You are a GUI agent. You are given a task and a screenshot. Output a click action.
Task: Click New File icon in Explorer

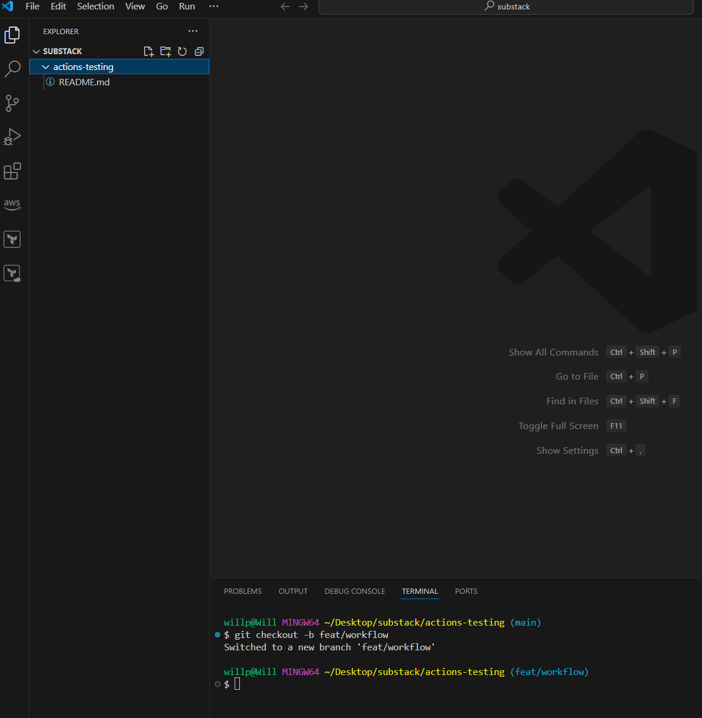[x=149, y=51]
